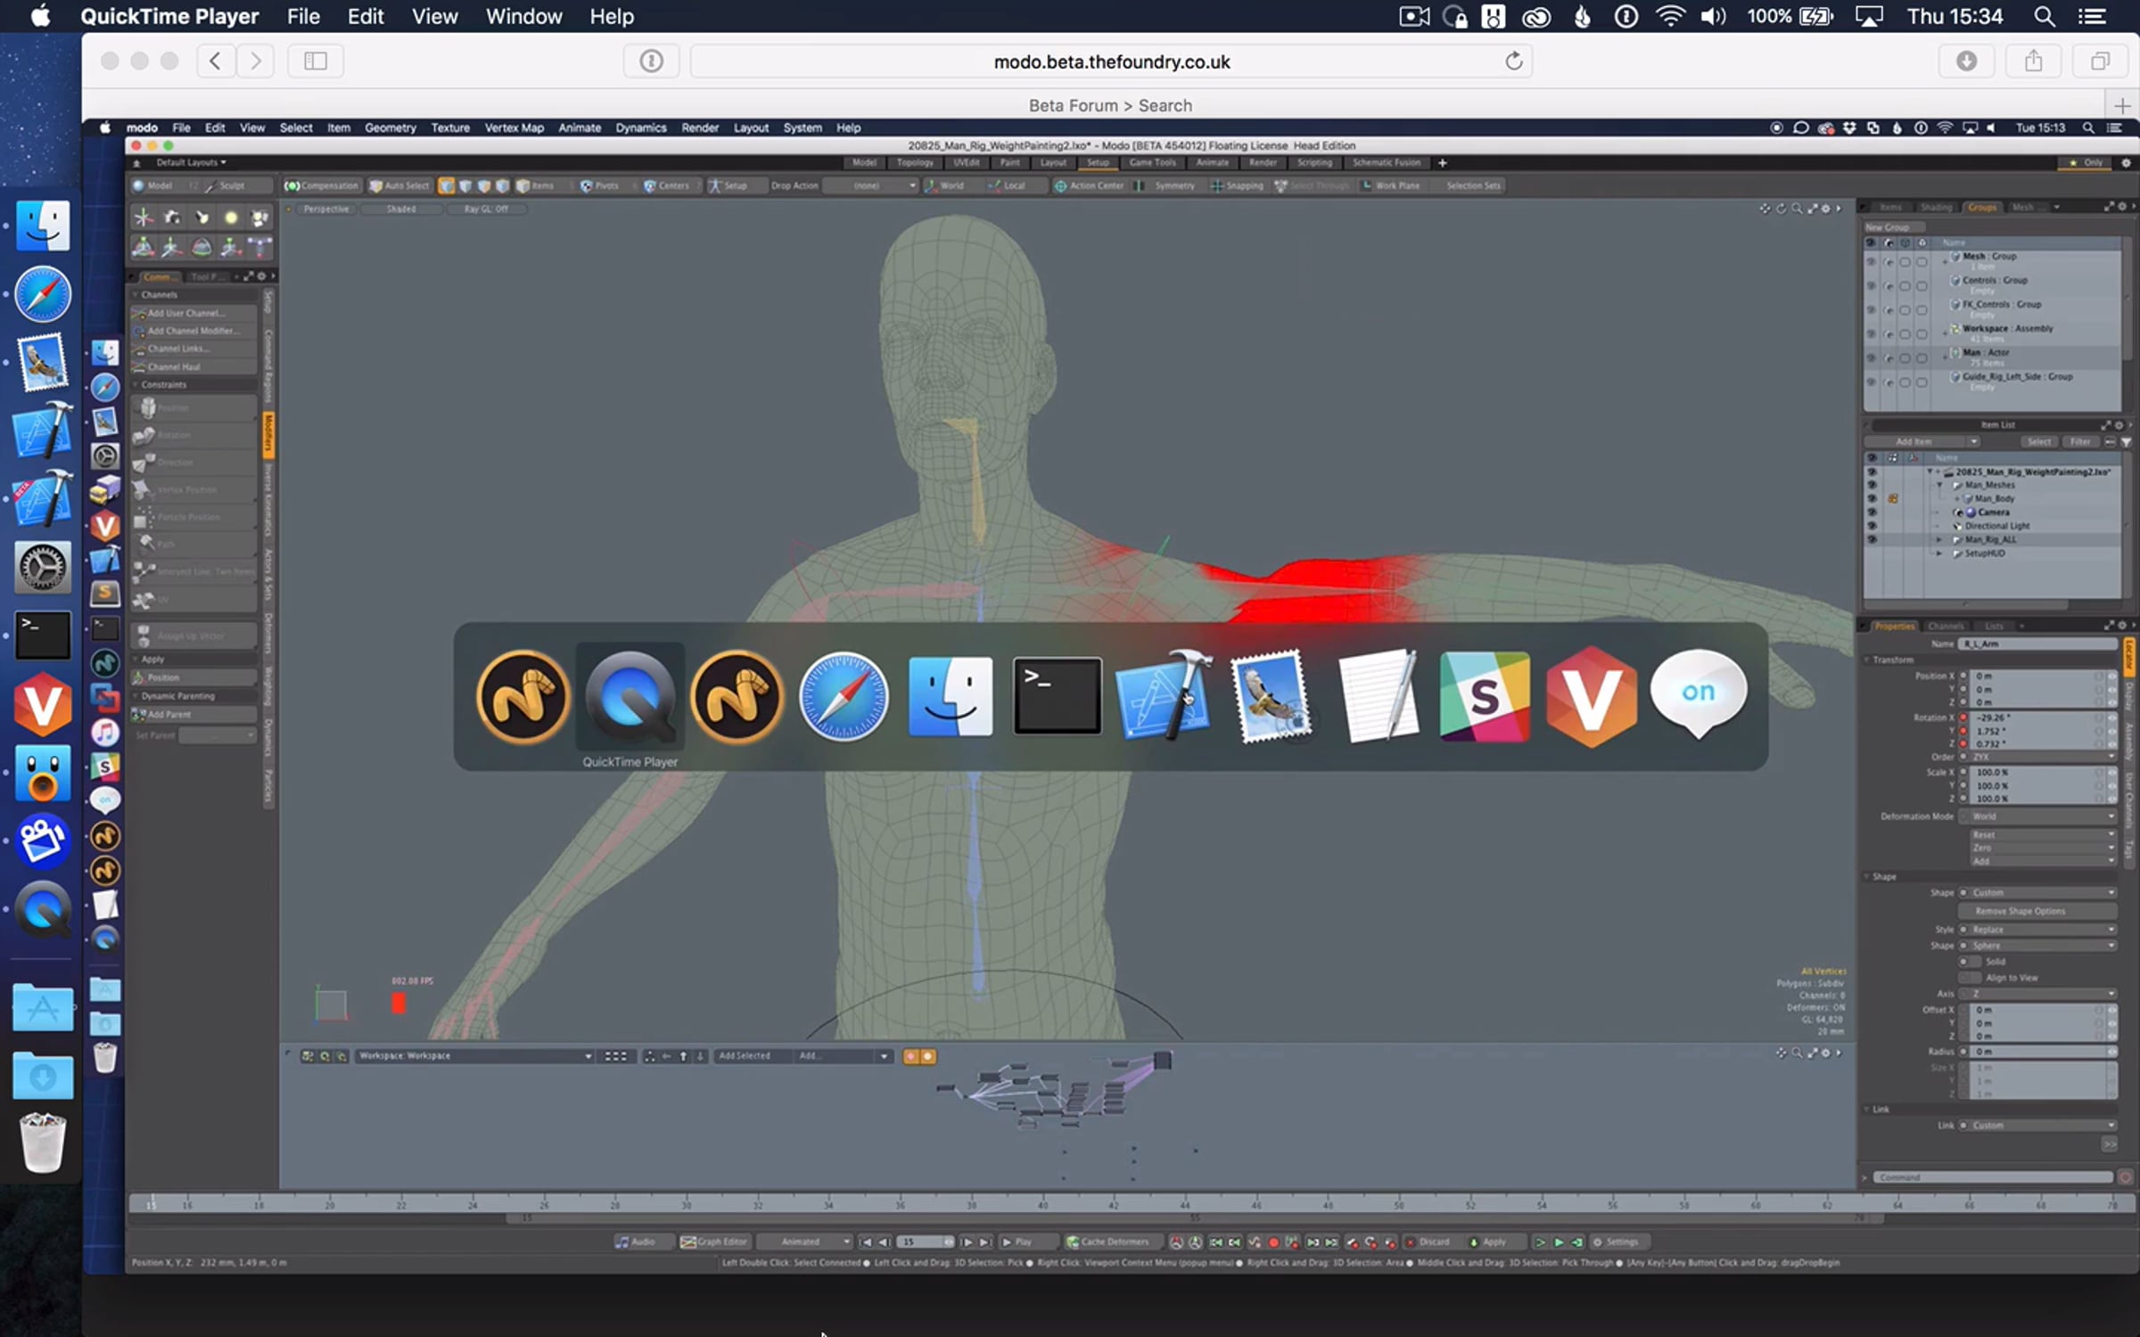Choose Finder in the app switcher overlay
Viewport: 2140px width, 1337px height.
pos(951,697)
